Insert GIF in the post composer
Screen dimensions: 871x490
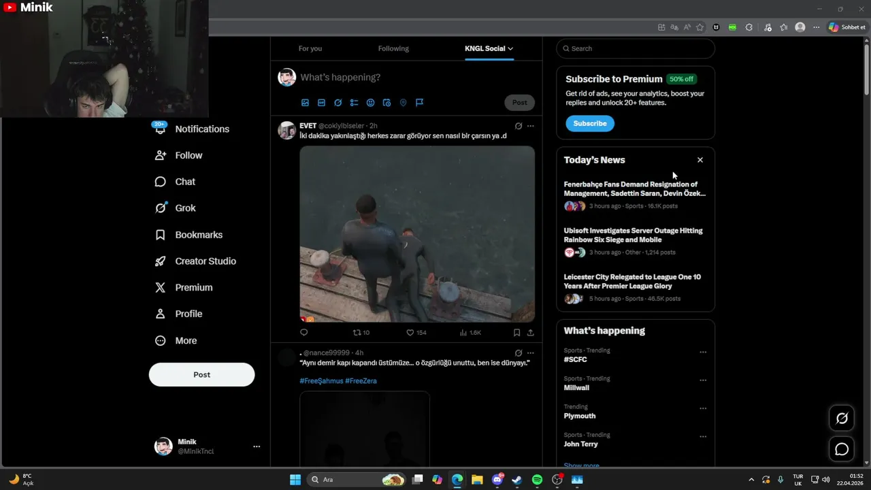point(321,103)
